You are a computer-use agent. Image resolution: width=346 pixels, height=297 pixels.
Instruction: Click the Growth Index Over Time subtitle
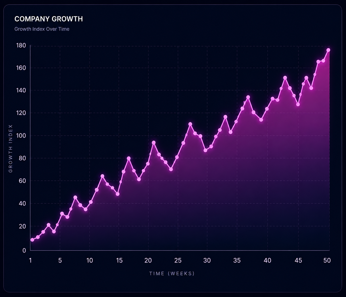[x=42, y=29]
